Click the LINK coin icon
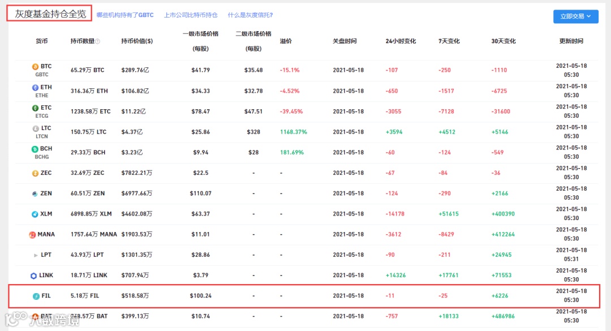This screenshot has width=611, height=331. click(x=33, y=276)
